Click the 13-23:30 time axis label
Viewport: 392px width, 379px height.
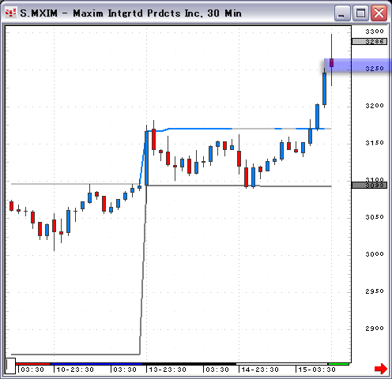(168, 370)
